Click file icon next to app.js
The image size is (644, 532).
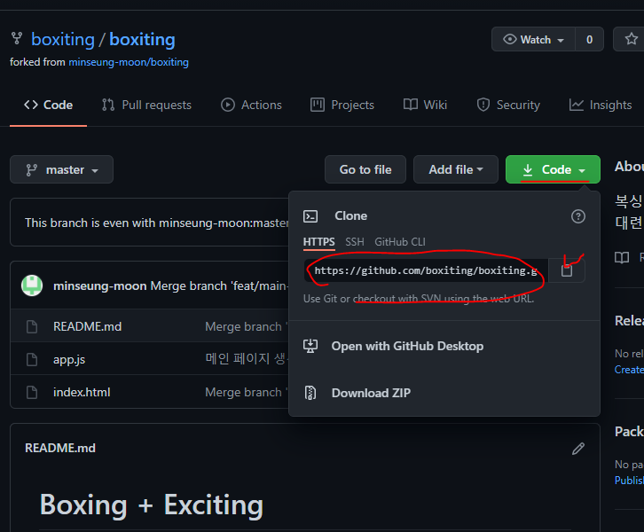point(32,360)
